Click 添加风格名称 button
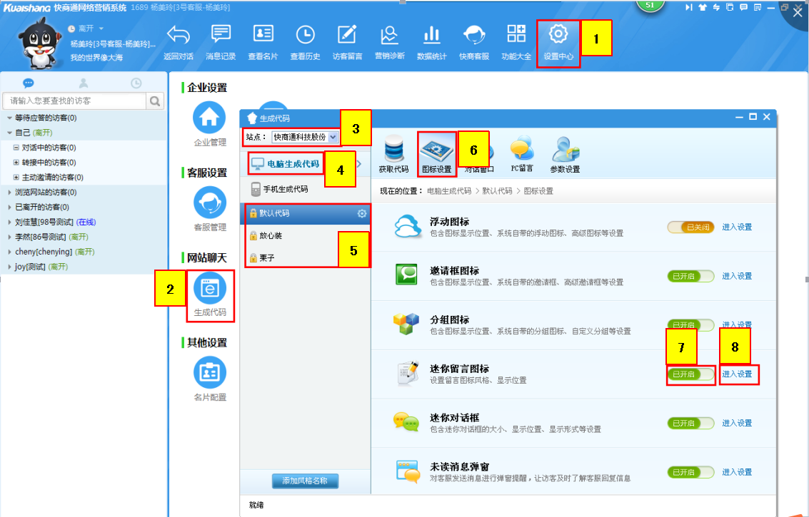The width and height of the screenshot is (809, 517). pos(305,481)
